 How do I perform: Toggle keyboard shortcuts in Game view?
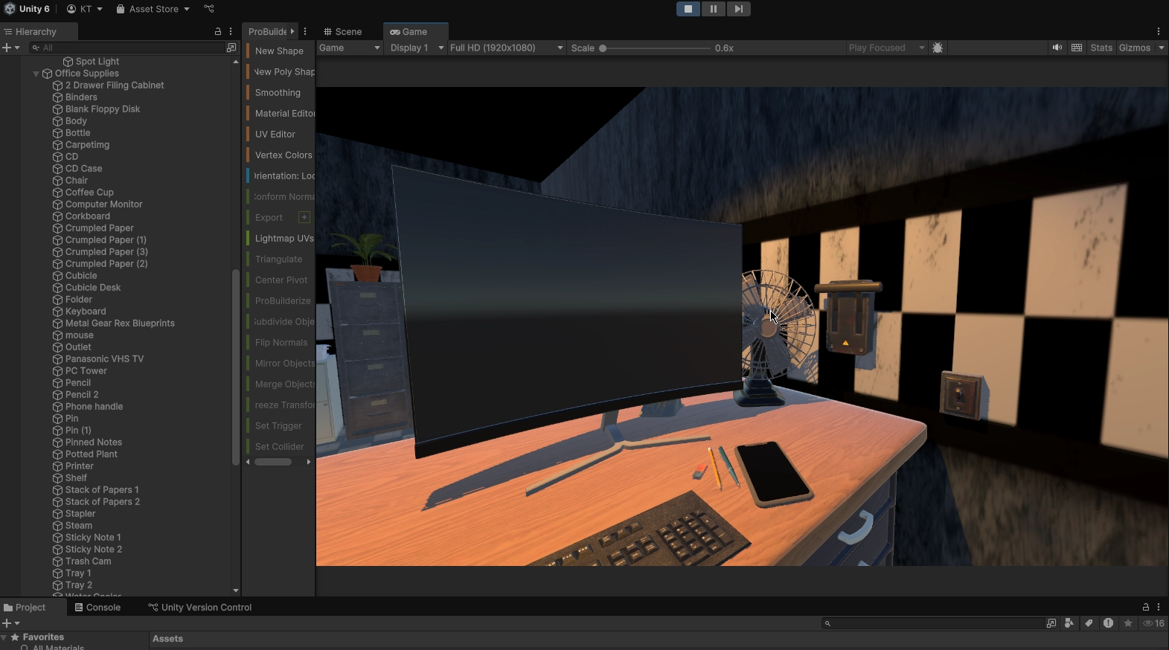click(1077, 48)
